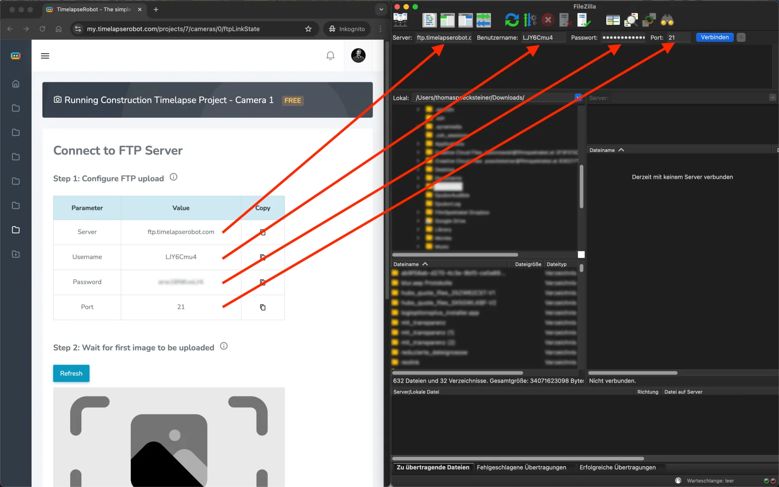Open info tooltip for Step 2
The width and height of the screenshot is (779, 487).
click(224, 346)
